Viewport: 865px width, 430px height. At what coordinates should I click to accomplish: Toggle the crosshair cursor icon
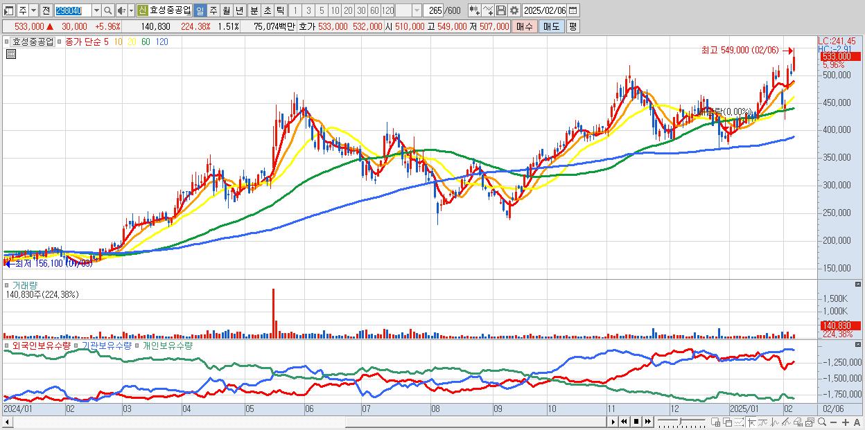tap(751, 422)
